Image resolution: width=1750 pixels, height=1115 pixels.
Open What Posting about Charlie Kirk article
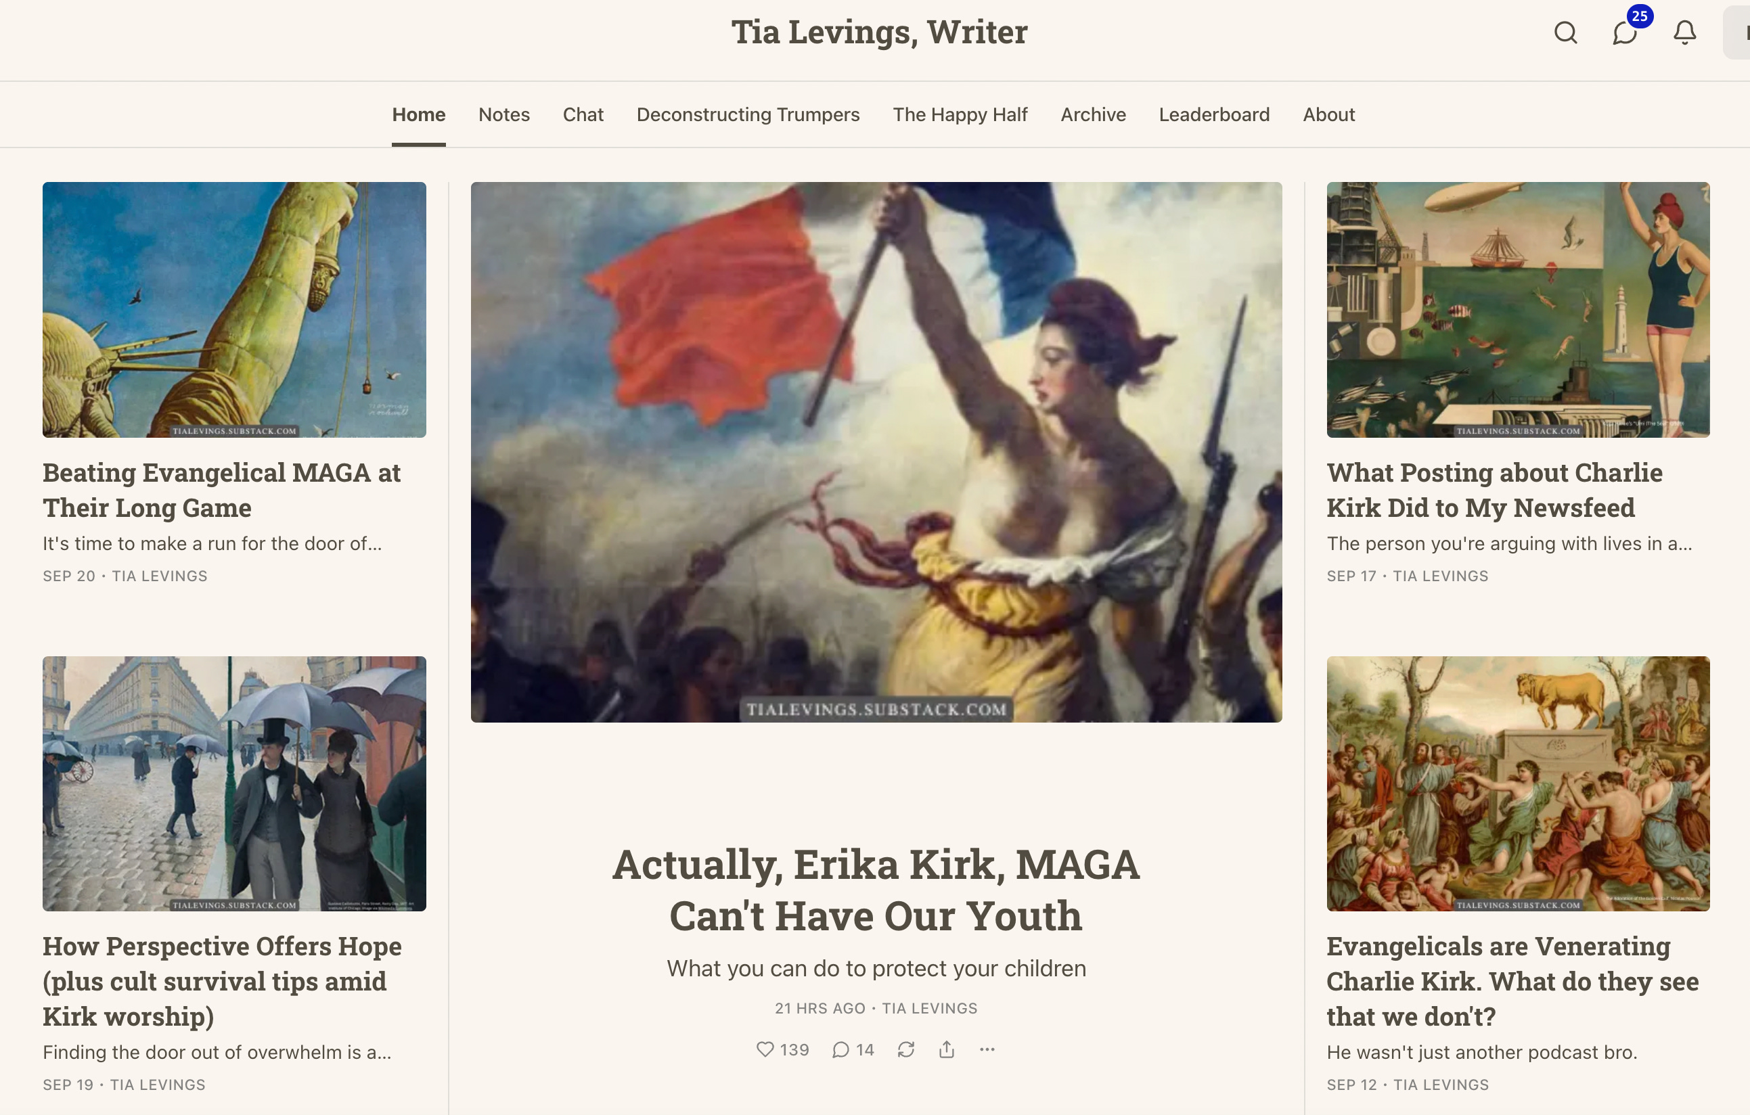point(1494,490)
